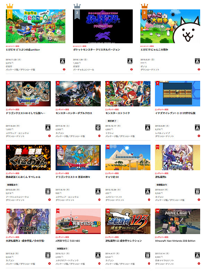This screenshot has width=205, height=271.
Task: Click the 体験版あり badge under 逆転裁判6
Action: coord(162,185)
